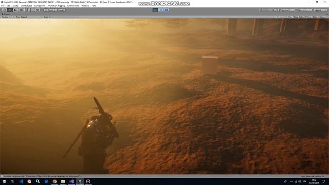Toggle Local/Global handle rotation
329x185 pixels.
pos(60,10)
